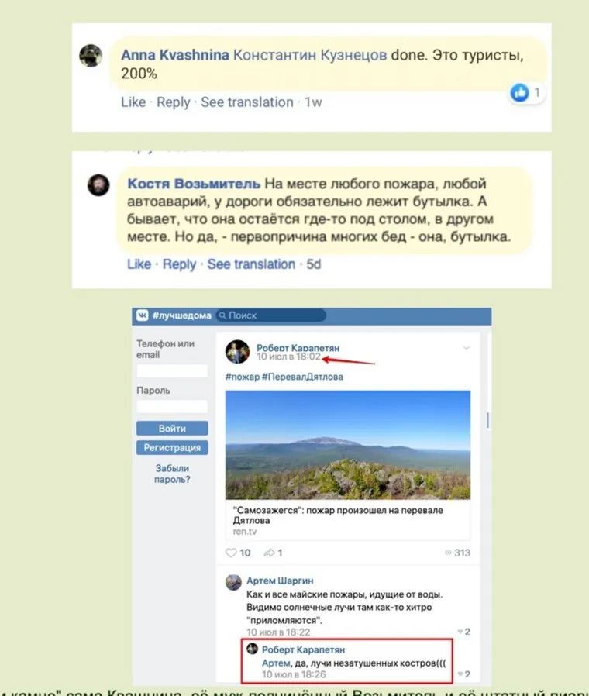This screenshot has height=696, width=589.
Task: Click the Поиск search field
Action: point(270,315)
